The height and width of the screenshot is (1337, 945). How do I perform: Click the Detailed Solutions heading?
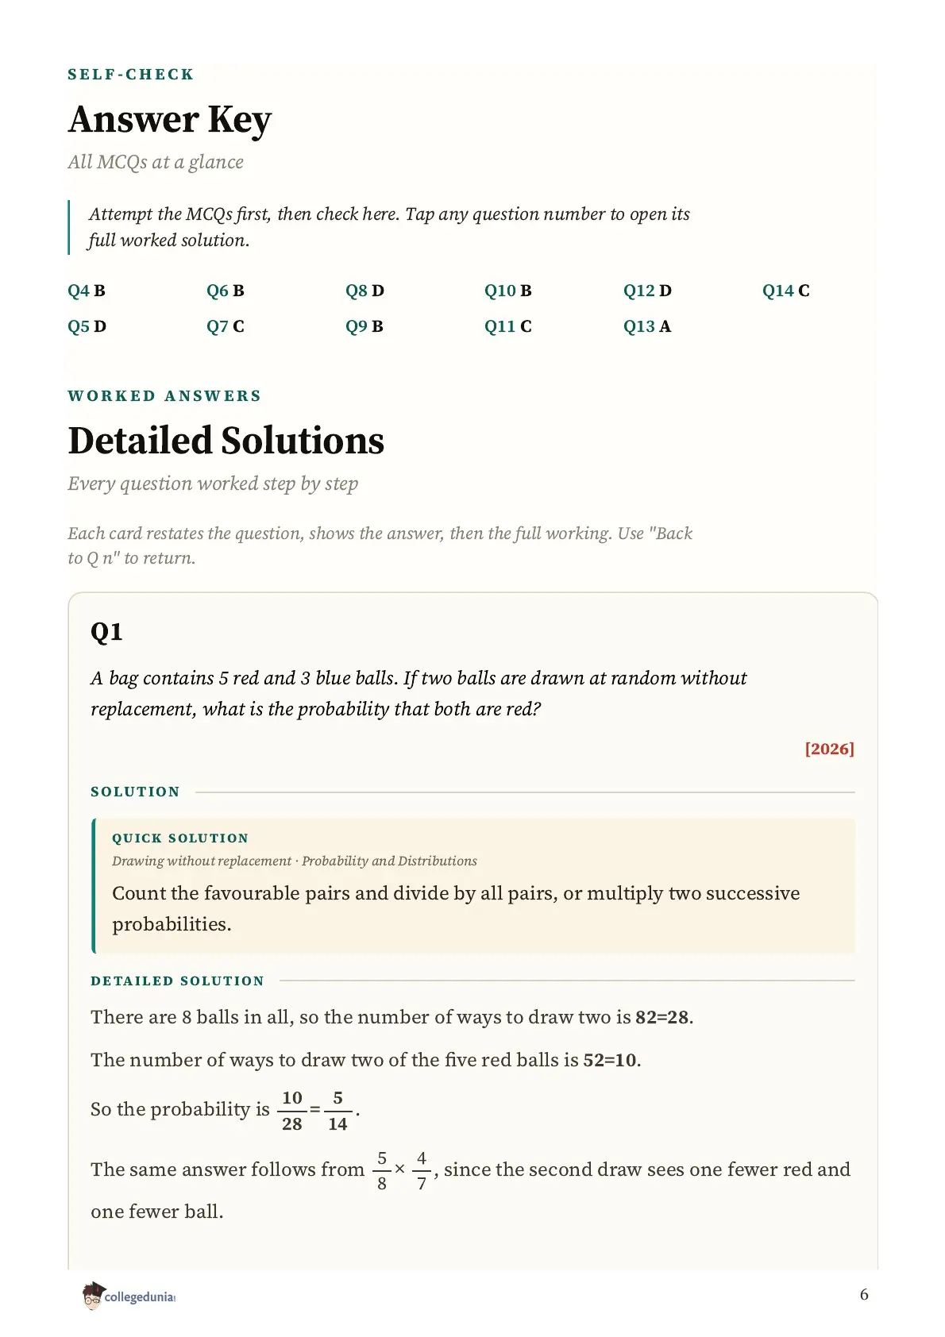coord(226,441)
